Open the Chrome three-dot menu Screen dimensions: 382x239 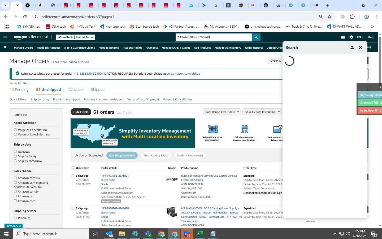click(376, 17)
